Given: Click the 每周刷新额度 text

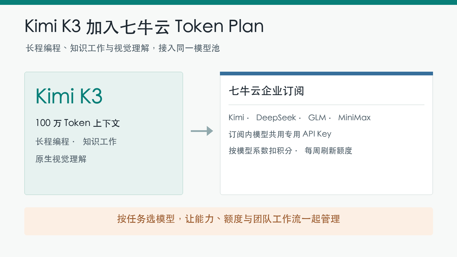Looking at the screenshot, I should click(x=328, y=150).
